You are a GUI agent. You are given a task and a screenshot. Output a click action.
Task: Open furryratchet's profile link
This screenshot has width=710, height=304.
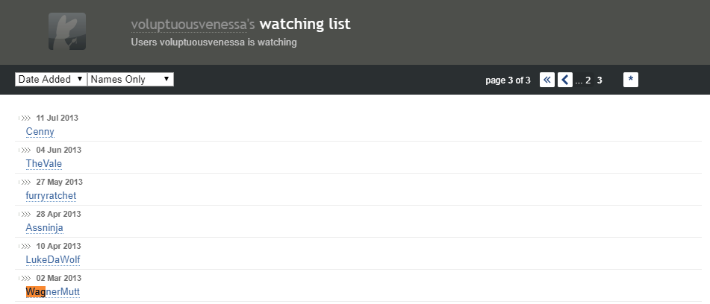(x=52, y=196)
